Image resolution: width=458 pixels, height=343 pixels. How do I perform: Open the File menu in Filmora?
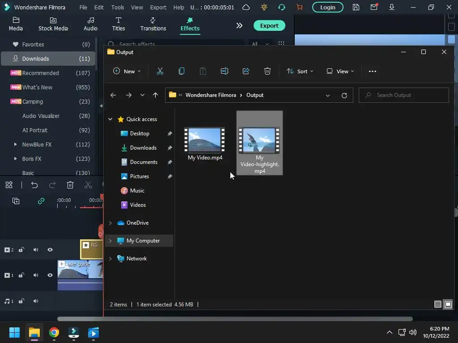pyautogui.click(x=83, y=7)
